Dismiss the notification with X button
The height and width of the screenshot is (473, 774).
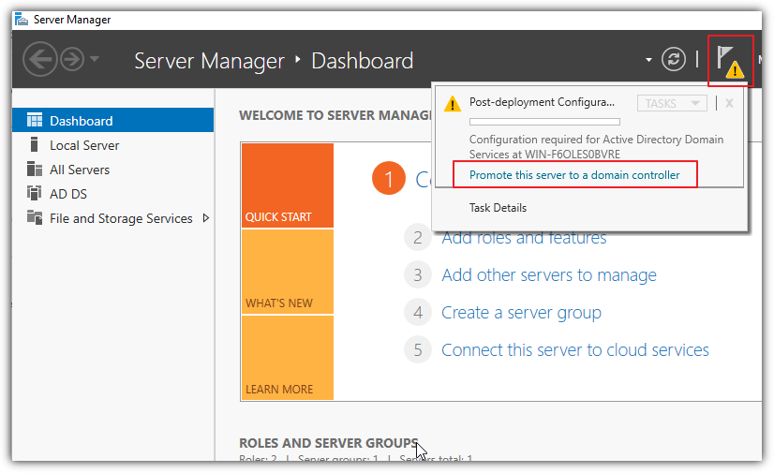729,103
